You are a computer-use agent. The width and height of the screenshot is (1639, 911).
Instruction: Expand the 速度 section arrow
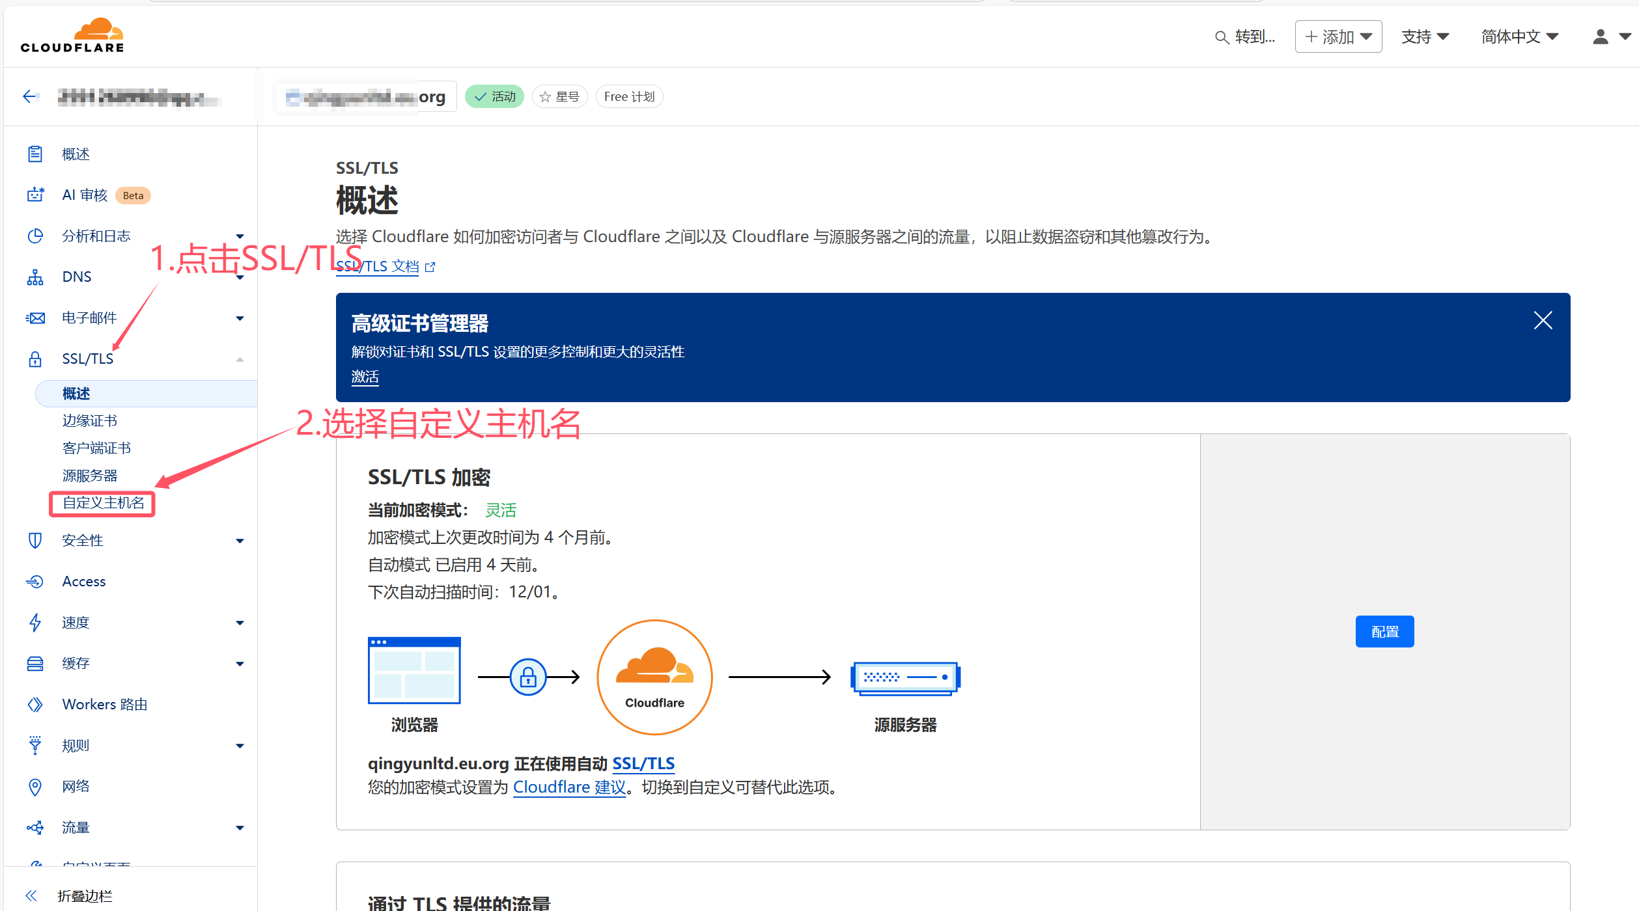pyautogui.click(x=240, y=623)
